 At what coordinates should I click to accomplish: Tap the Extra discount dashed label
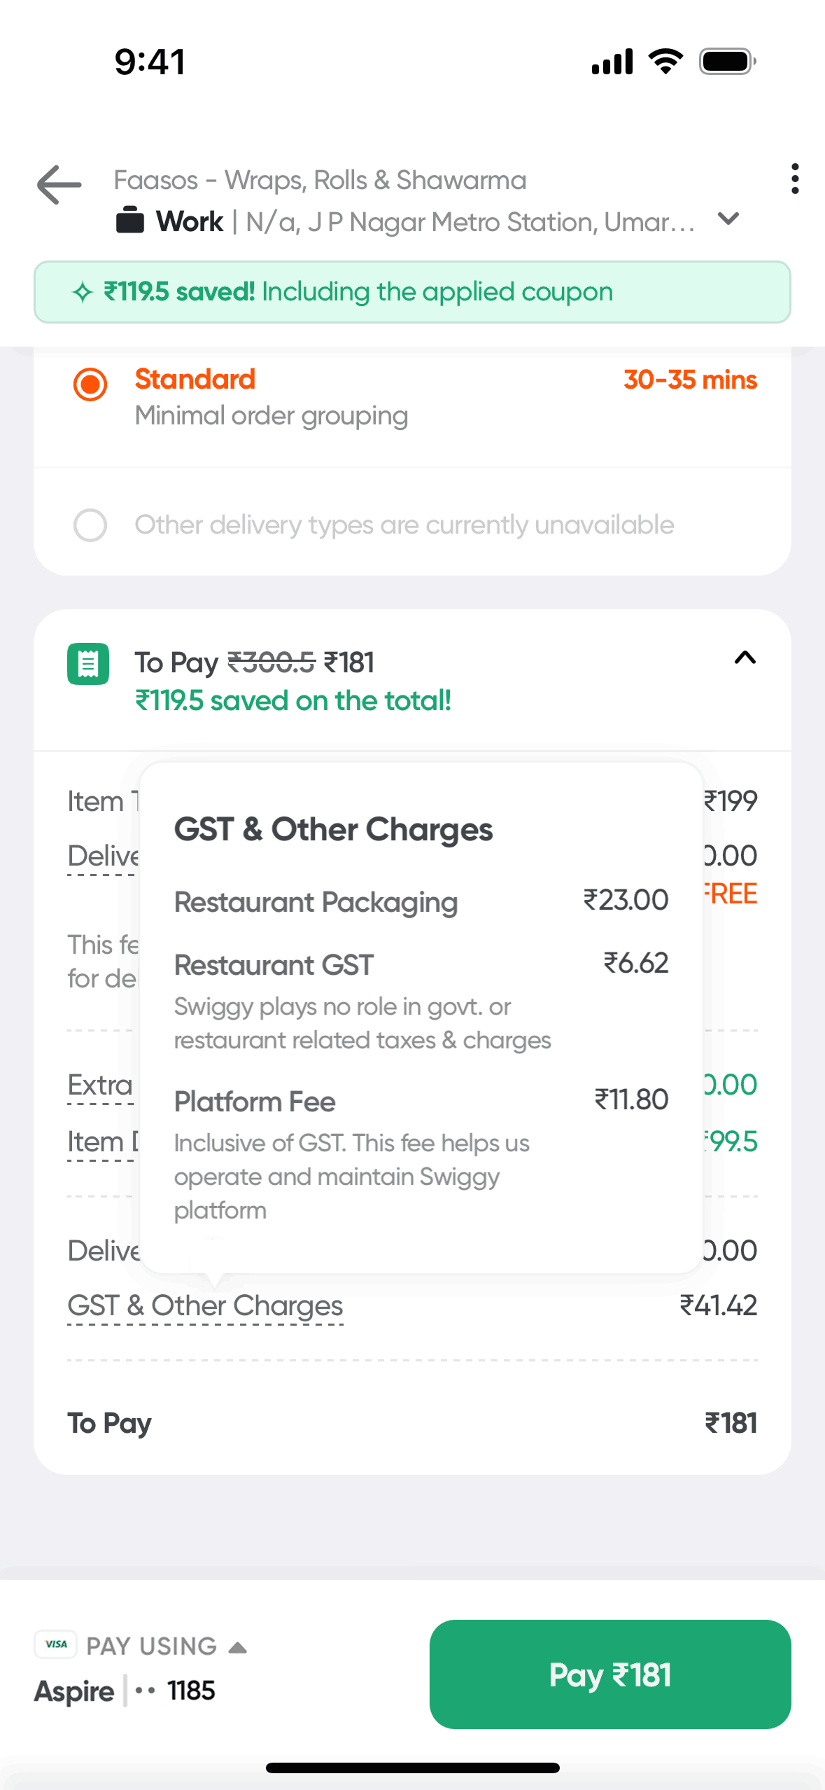[100, 1085]
